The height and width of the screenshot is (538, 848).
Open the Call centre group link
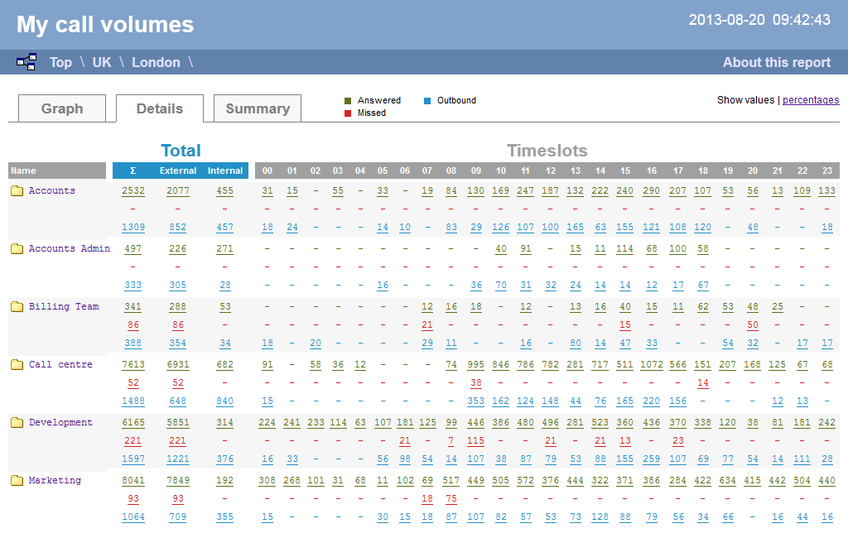coord(60,365)
